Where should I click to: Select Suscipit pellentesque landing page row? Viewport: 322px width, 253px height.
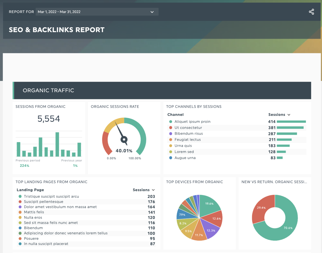coord(44,202)
